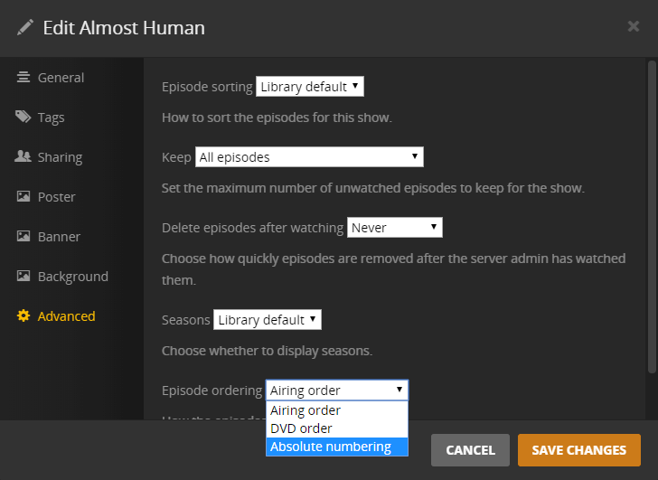Click the General sidebar lines icon
Viewport: 658px width, 480px height.
(23, 78)
